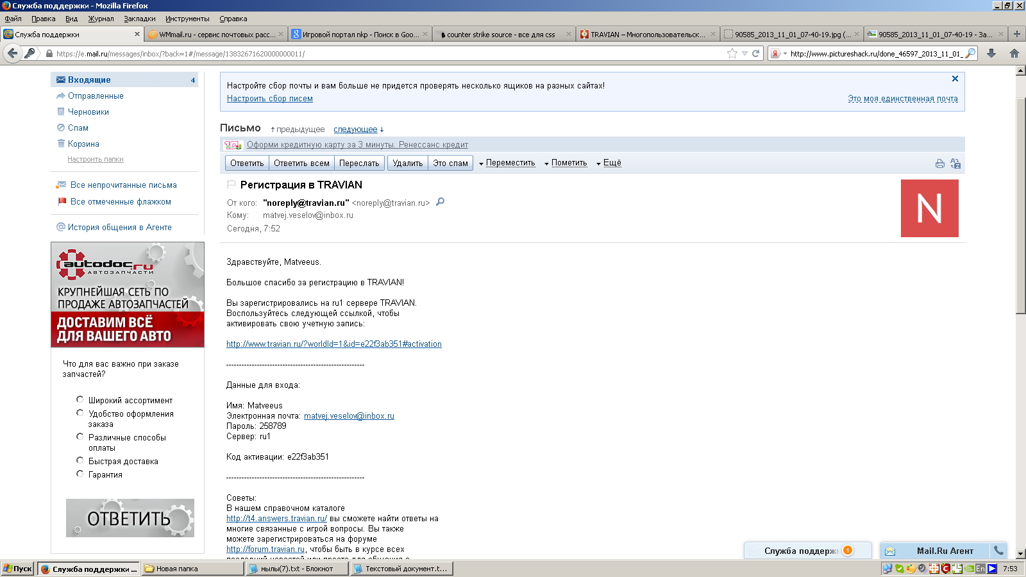The width and height of the screenshot is (1026, 577).
Task: Click the Настроить сбор писем link
Action: [x=270, y=98]
